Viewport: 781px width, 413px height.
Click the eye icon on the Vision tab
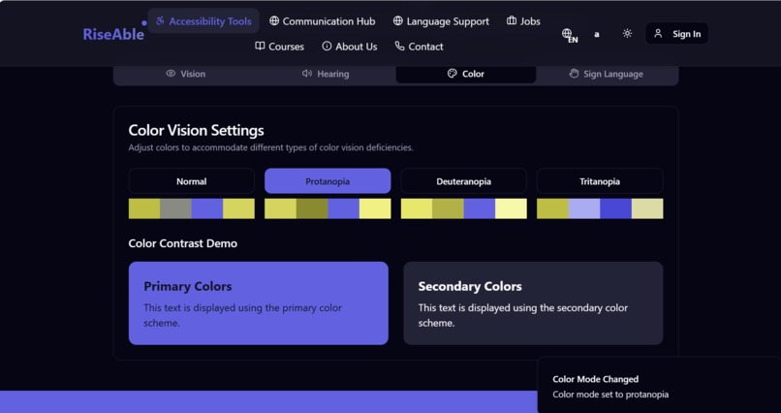click(171, 74)
